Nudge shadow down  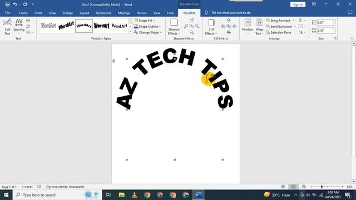click(191, 32)
